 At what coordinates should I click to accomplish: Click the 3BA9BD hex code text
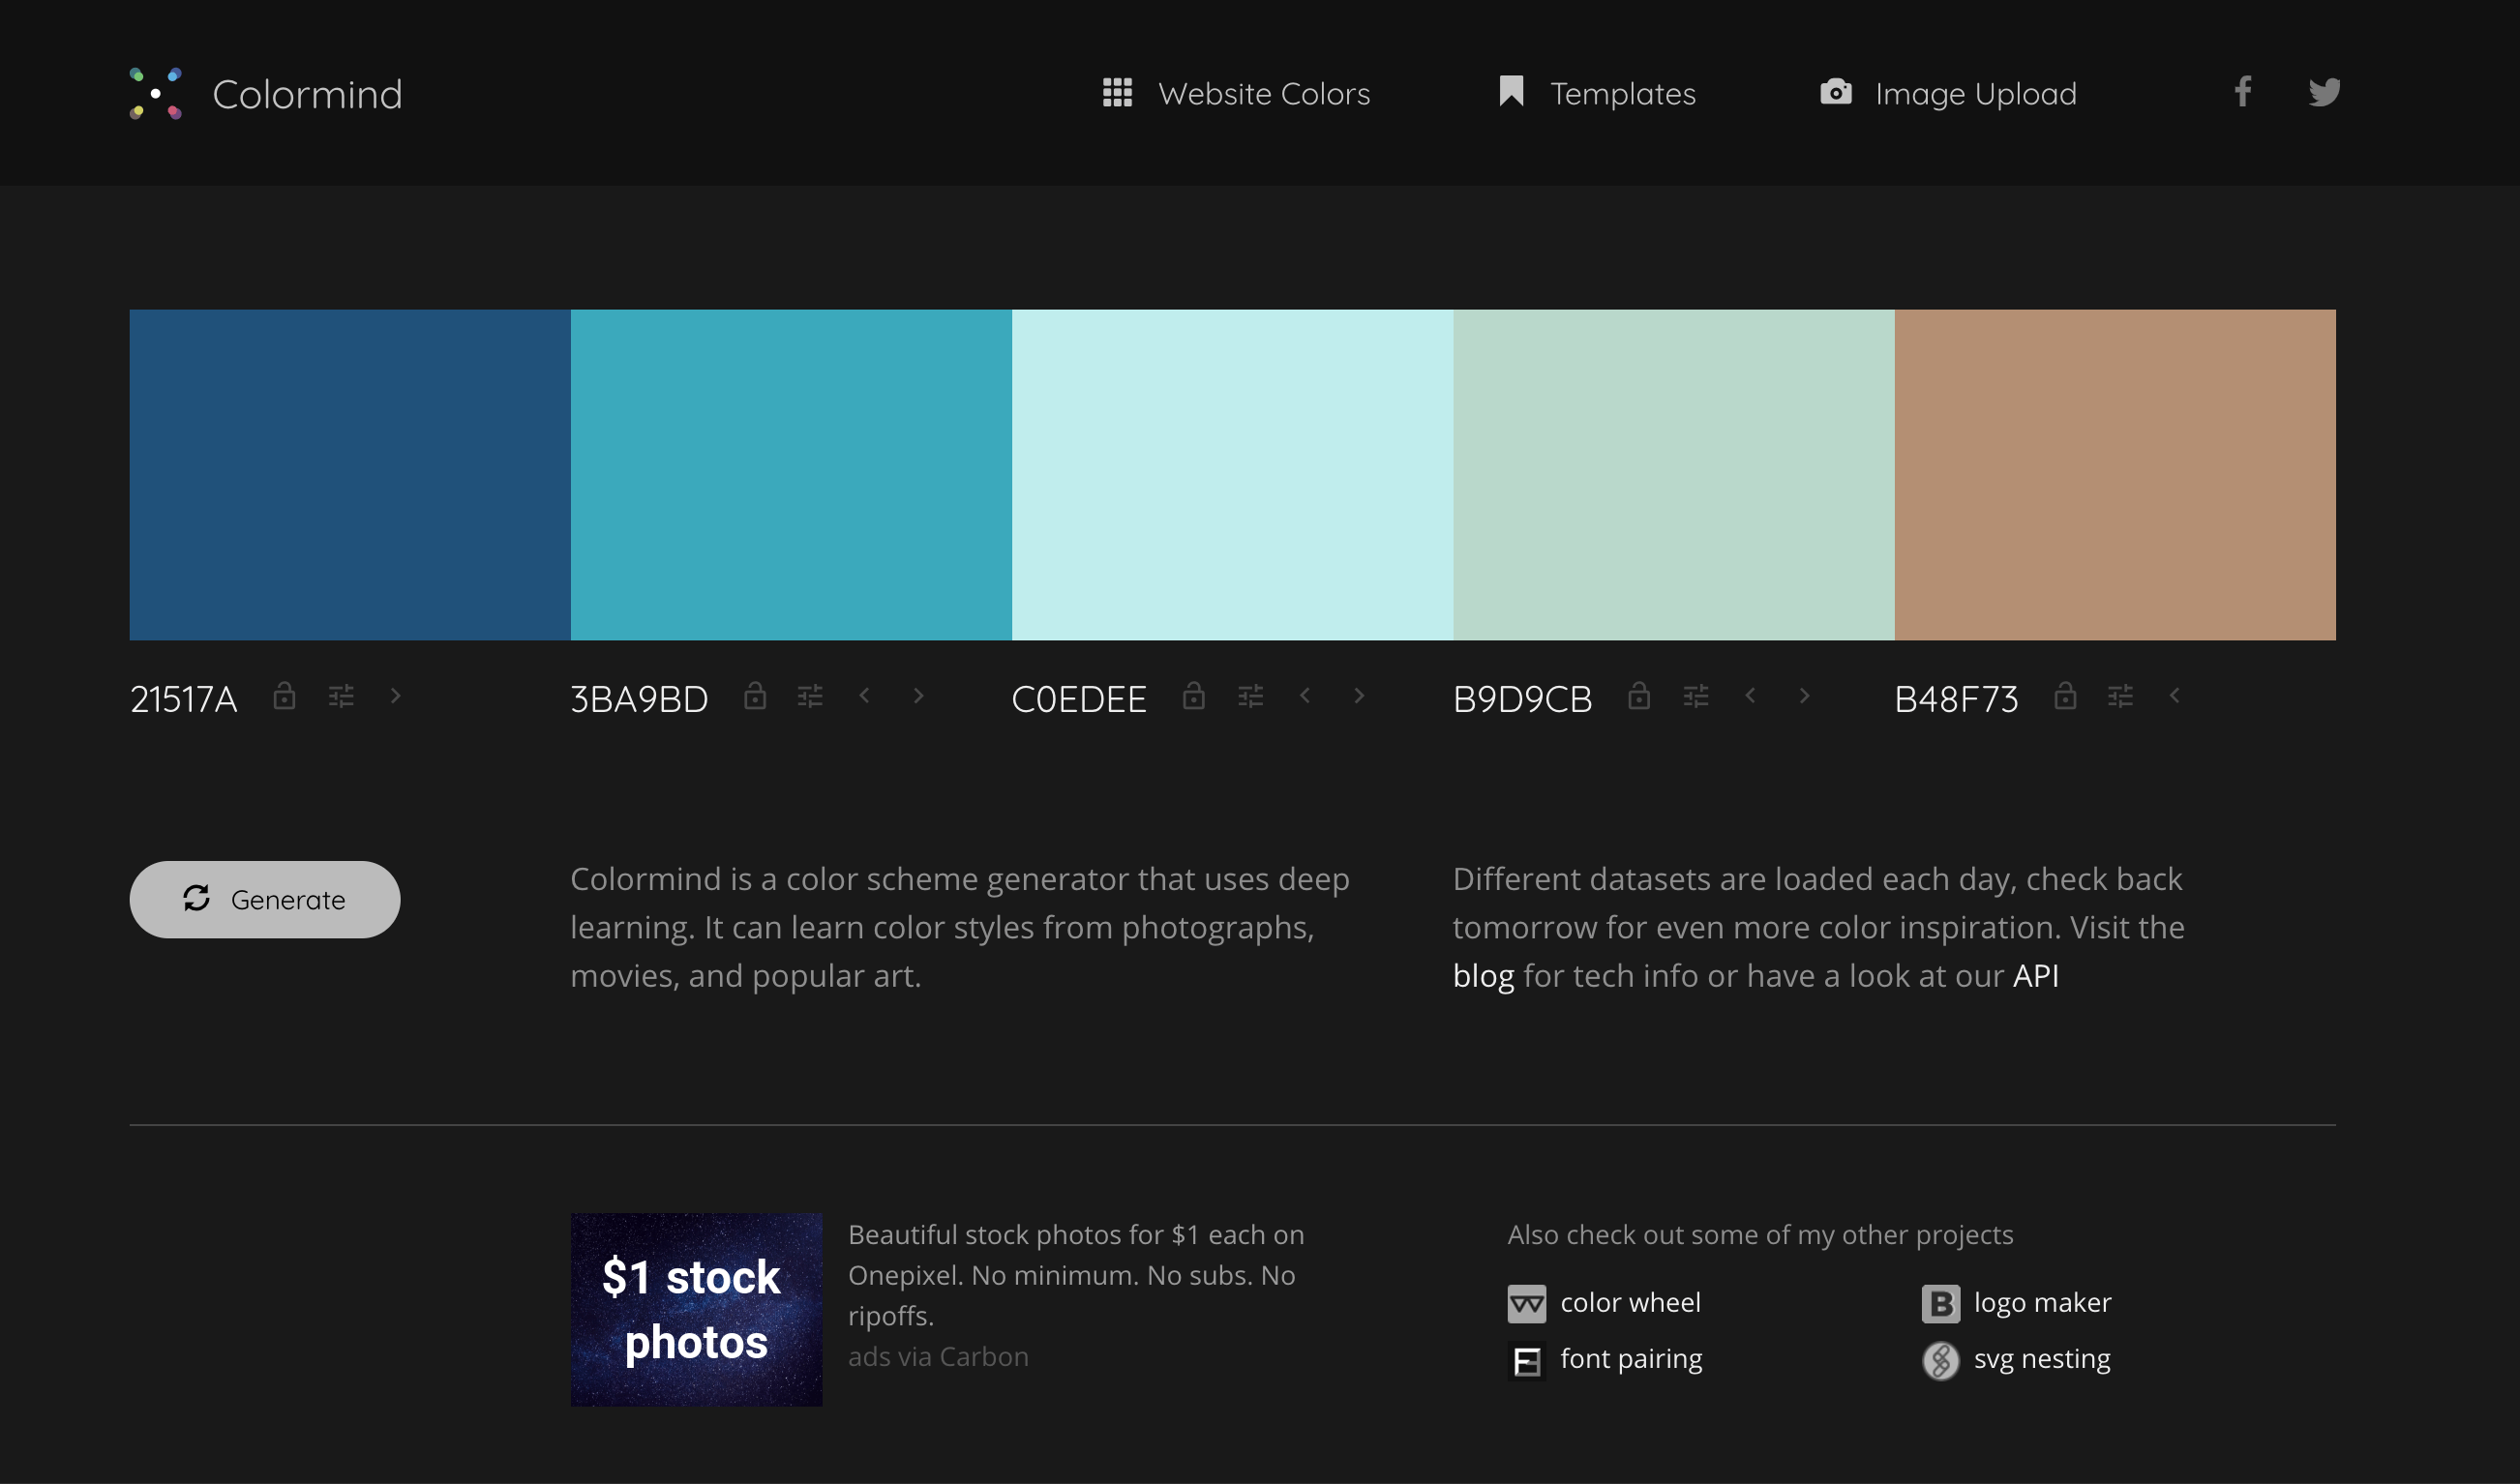(x=640, y=699)
